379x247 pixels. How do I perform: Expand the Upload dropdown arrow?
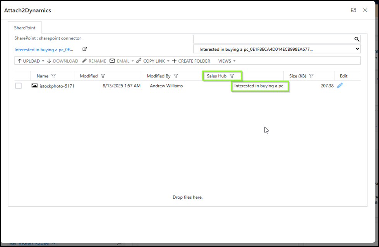click(43, 61)
